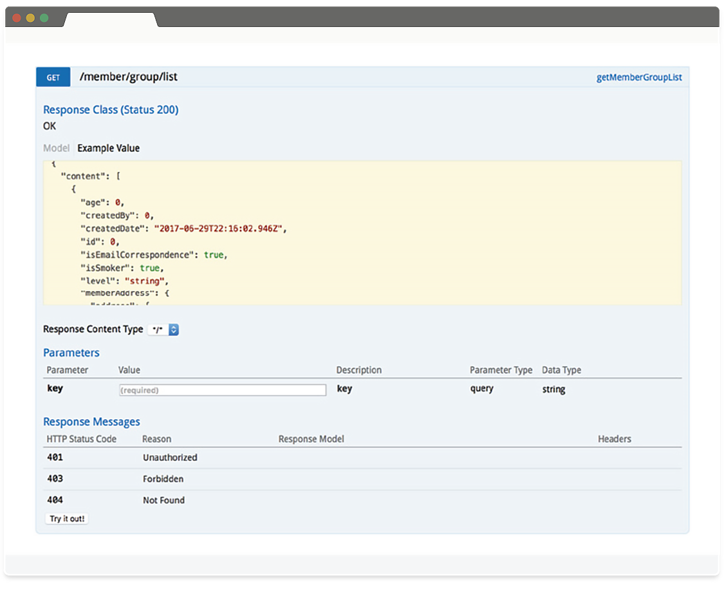Viewport: 724px width, 589px height.
Task: Click the Response Messages section heading
Action: pos(91,422)
